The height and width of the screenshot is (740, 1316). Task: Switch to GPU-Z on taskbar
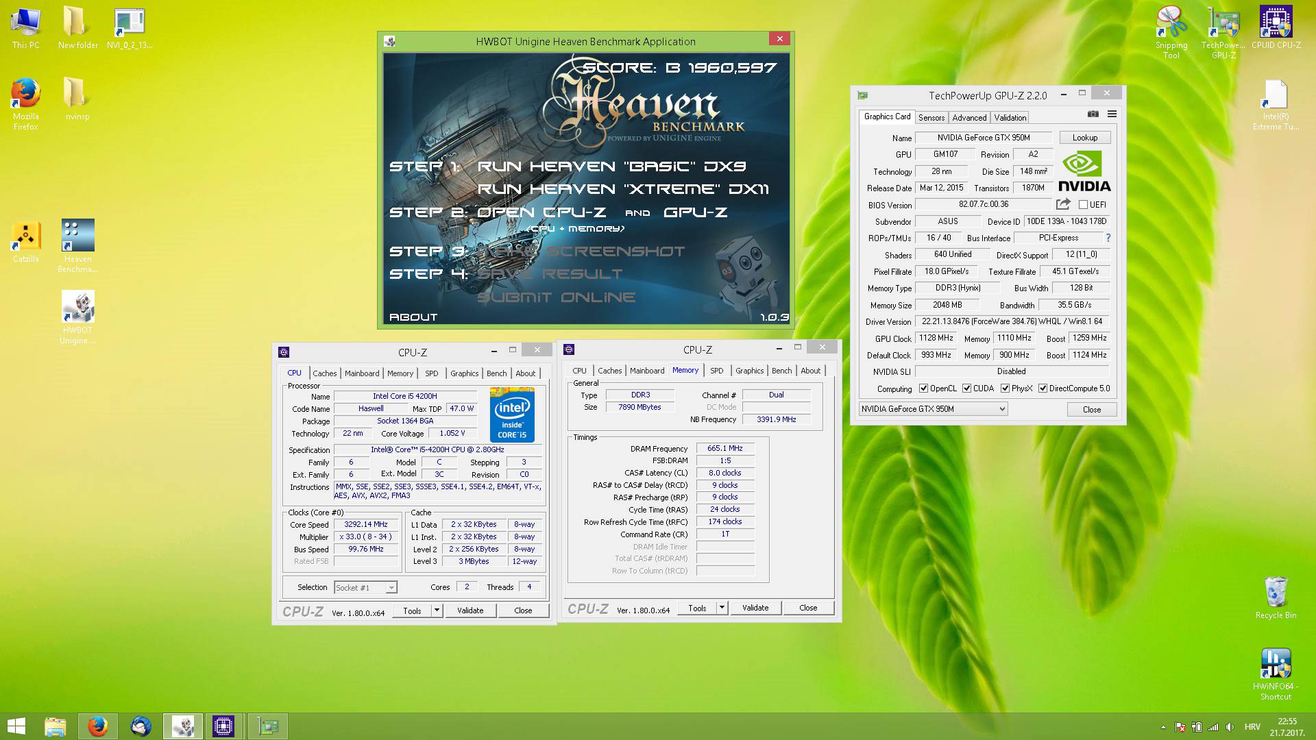pos(267,726)
